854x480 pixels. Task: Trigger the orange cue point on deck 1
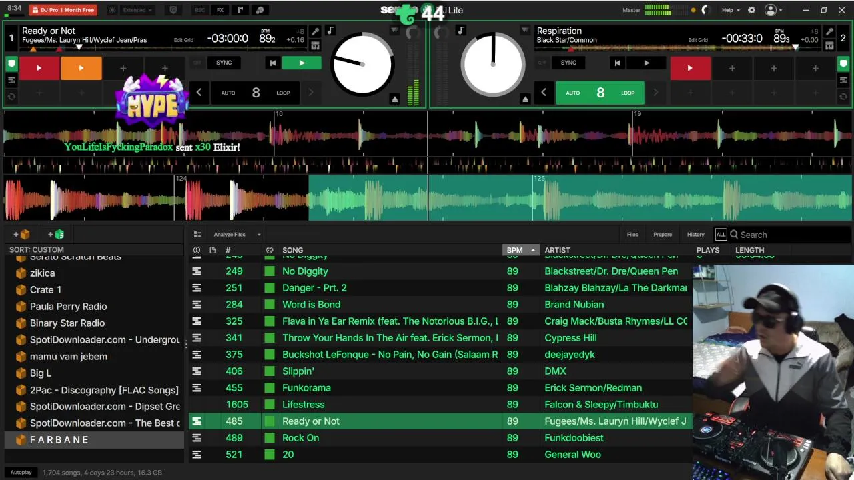click(x=81, y=68)
